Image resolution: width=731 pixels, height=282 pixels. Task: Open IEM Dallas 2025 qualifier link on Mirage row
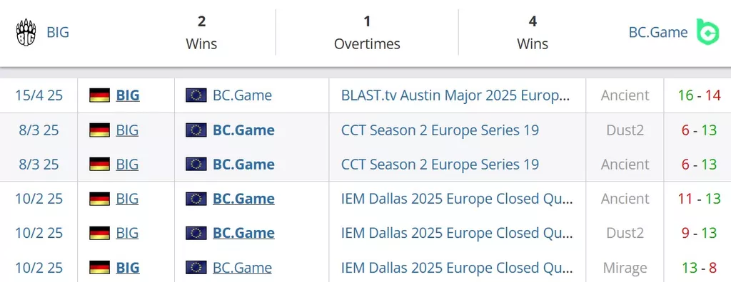coord(457,268)
